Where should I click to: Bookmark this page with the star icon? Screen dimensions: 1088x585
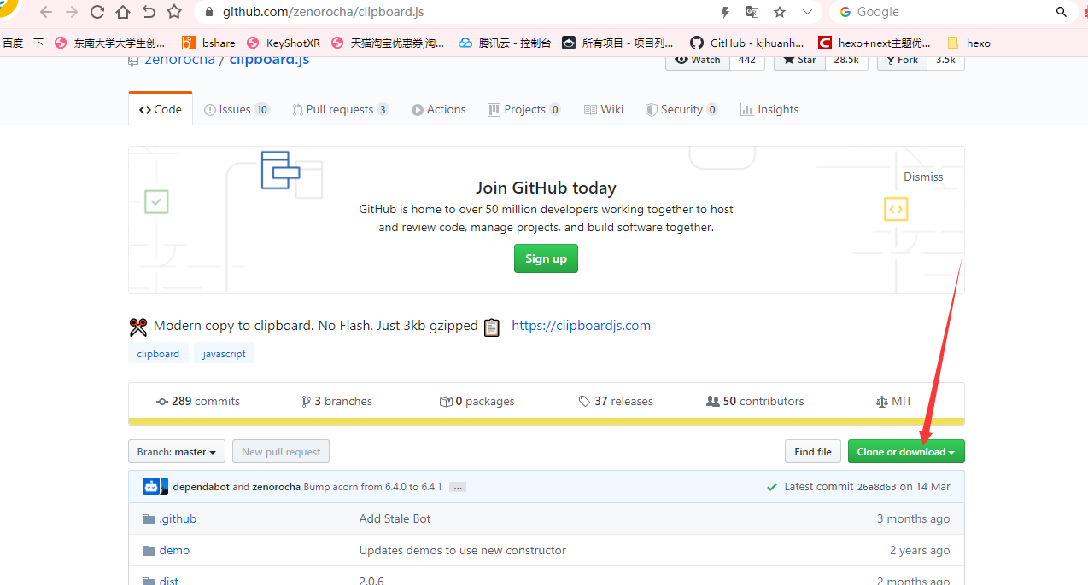click(x=174, y=12)
